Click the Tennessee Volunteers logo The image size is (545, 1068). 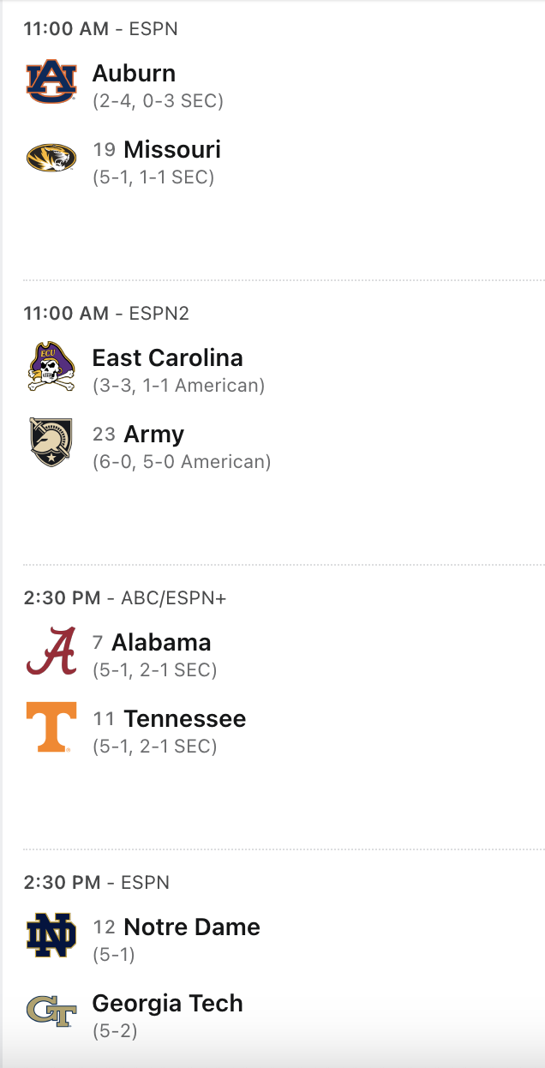51,727
